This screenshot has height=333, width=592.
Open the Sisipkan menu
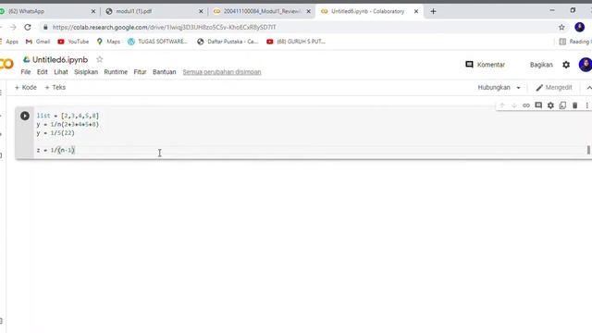pos(86,72)
